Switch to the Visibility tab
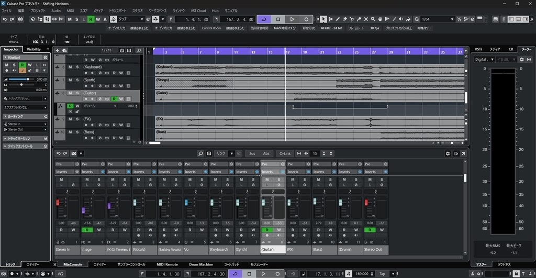Image resolution: width=536 pixels, height=278 pixels. coord(33,49)
